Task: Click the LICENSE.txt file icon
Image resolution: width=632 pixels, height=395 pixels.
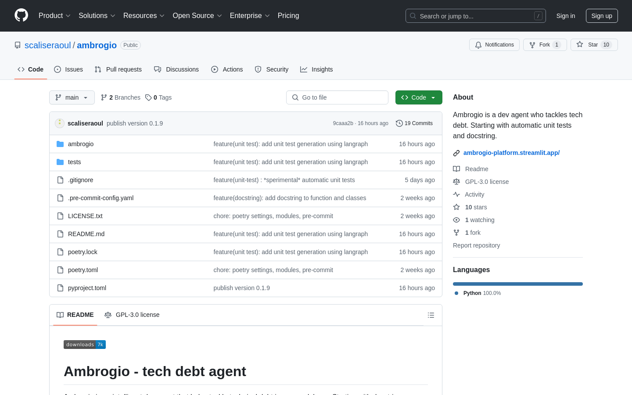Action: coord(60,216)
